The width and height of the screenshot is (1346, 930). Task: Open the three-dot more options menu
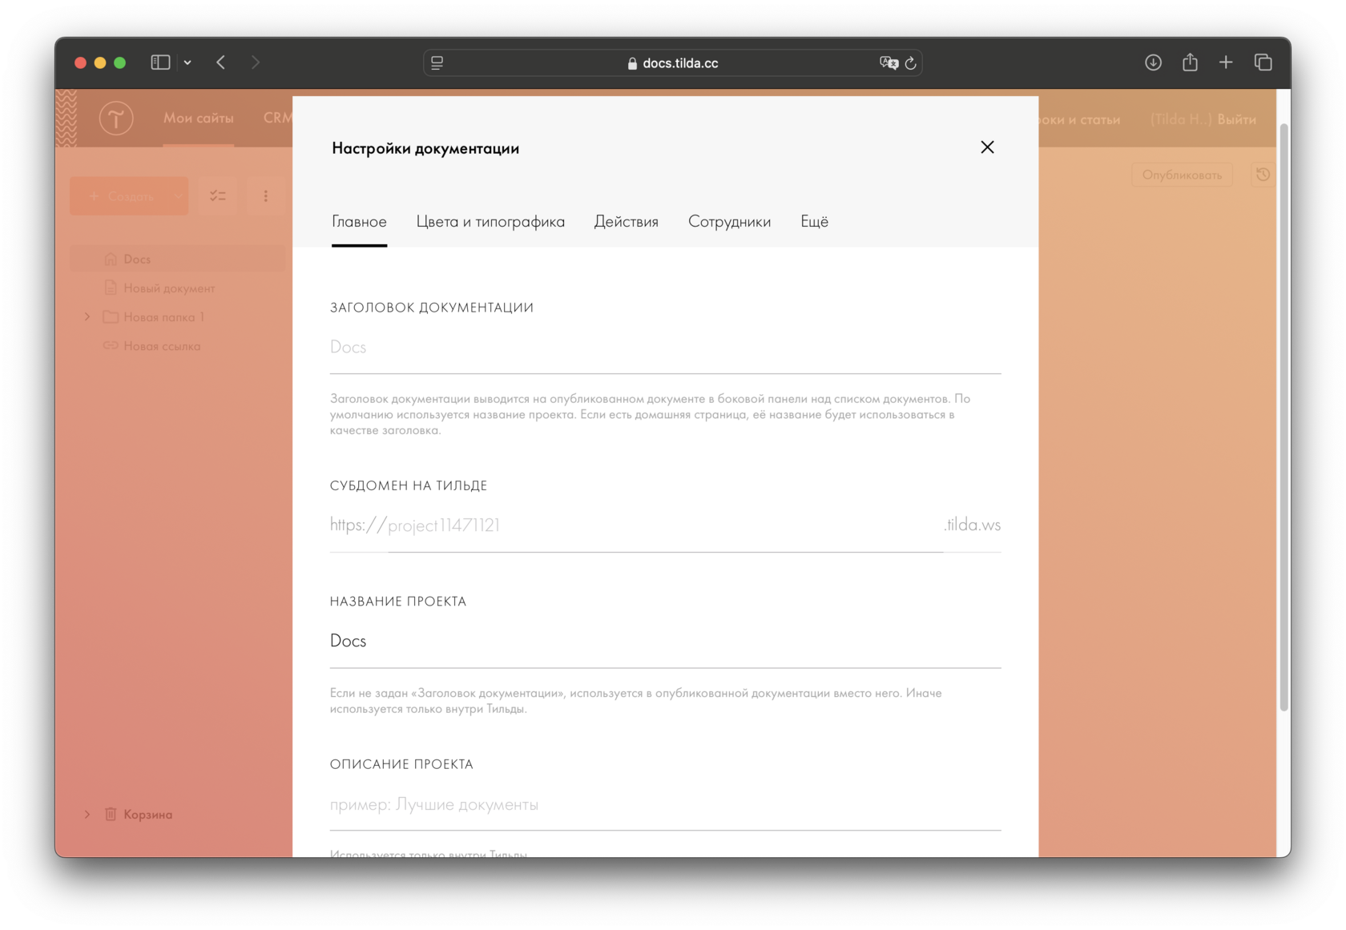pyautogui.click(x=266, y=196)
